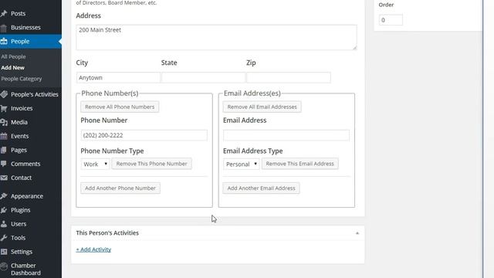The width and height of the screenshot is (494, 278).
Task: Click the Order number field
Action: coord(391,20)
